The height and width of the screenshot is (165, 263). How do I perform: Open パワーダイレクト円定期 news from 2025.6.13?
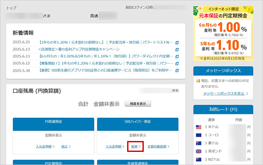(106, 56)
